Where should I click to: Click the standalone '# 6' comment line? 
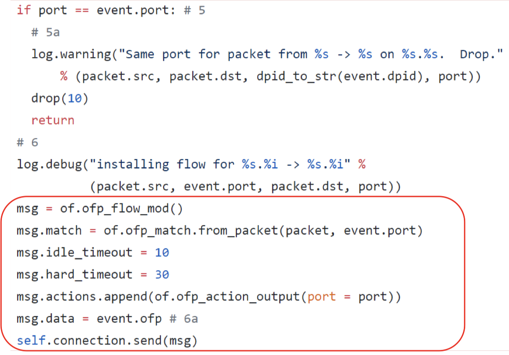pyautogui.click(x=27, y=142)
